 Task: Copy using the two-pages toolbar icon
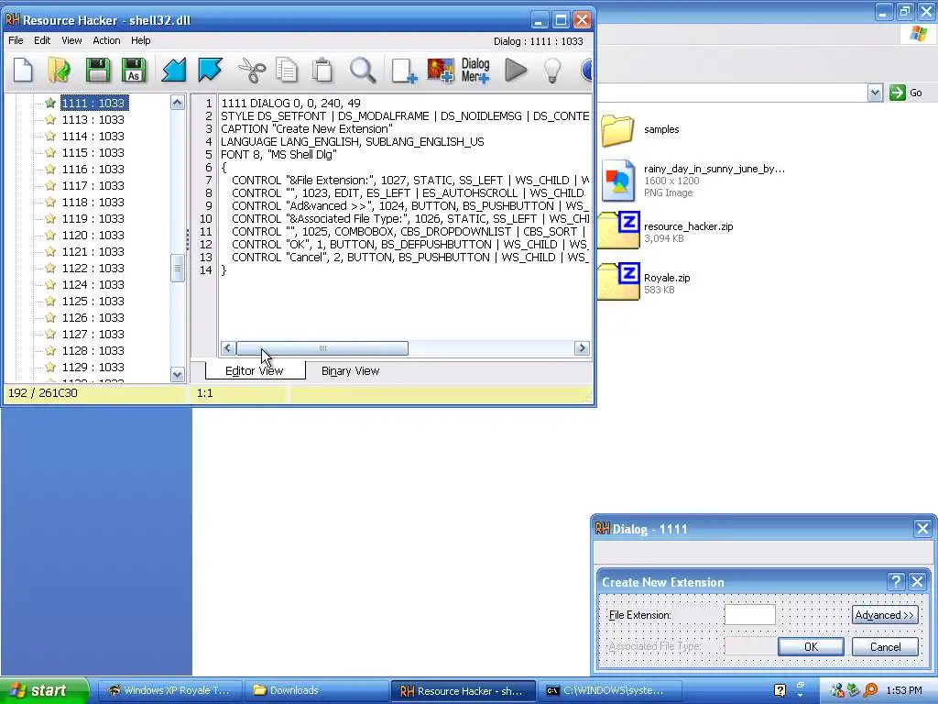(287, 70)
